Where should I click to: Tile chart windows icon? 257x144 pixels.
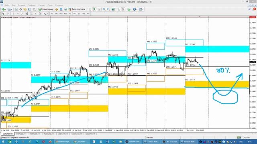pos(113,9)
